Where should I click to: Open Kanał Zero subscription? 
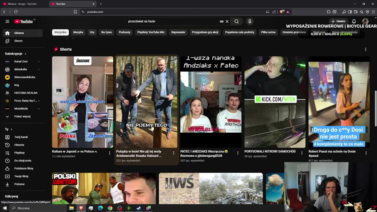tap(23, 62)
